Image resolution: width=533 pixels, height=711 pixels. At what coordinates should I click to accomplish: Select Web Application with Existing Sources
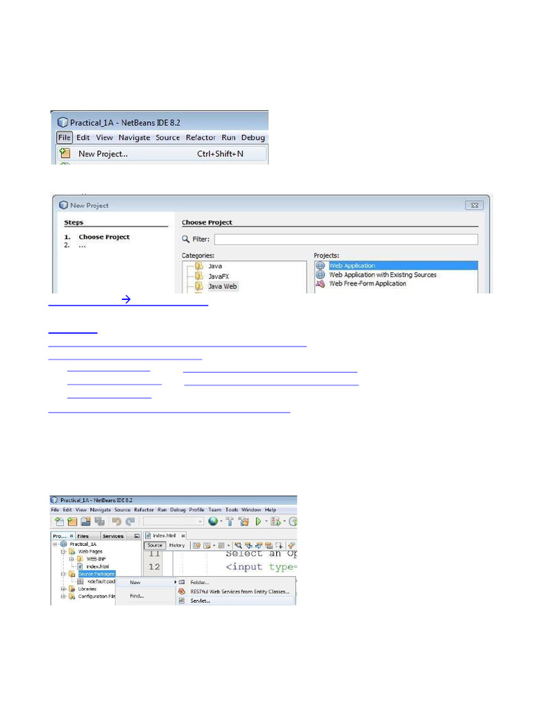coord(382,275)
